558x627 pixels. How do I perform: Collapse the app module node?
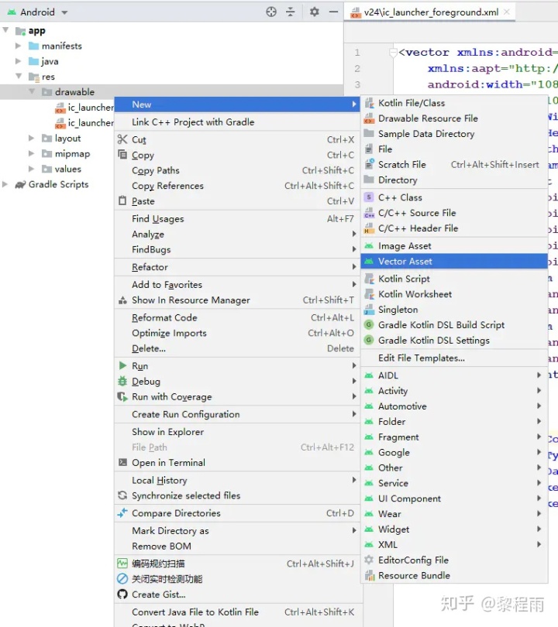(x=5, y=30)
